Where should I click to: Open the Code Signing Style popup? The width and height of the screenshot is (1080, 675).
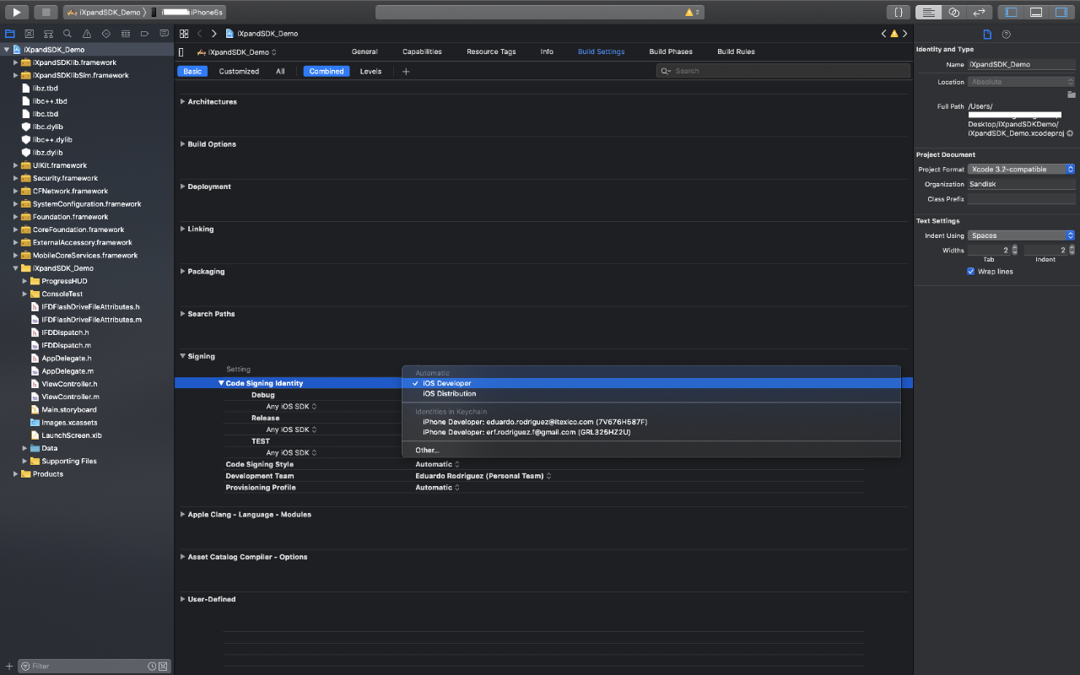(437, 464)
